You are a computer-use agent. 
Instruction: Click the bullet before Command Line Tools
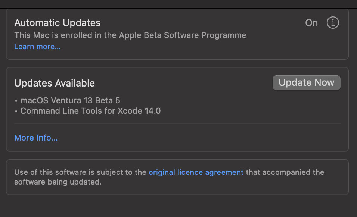pyautogui.click(x=16, y=111)
